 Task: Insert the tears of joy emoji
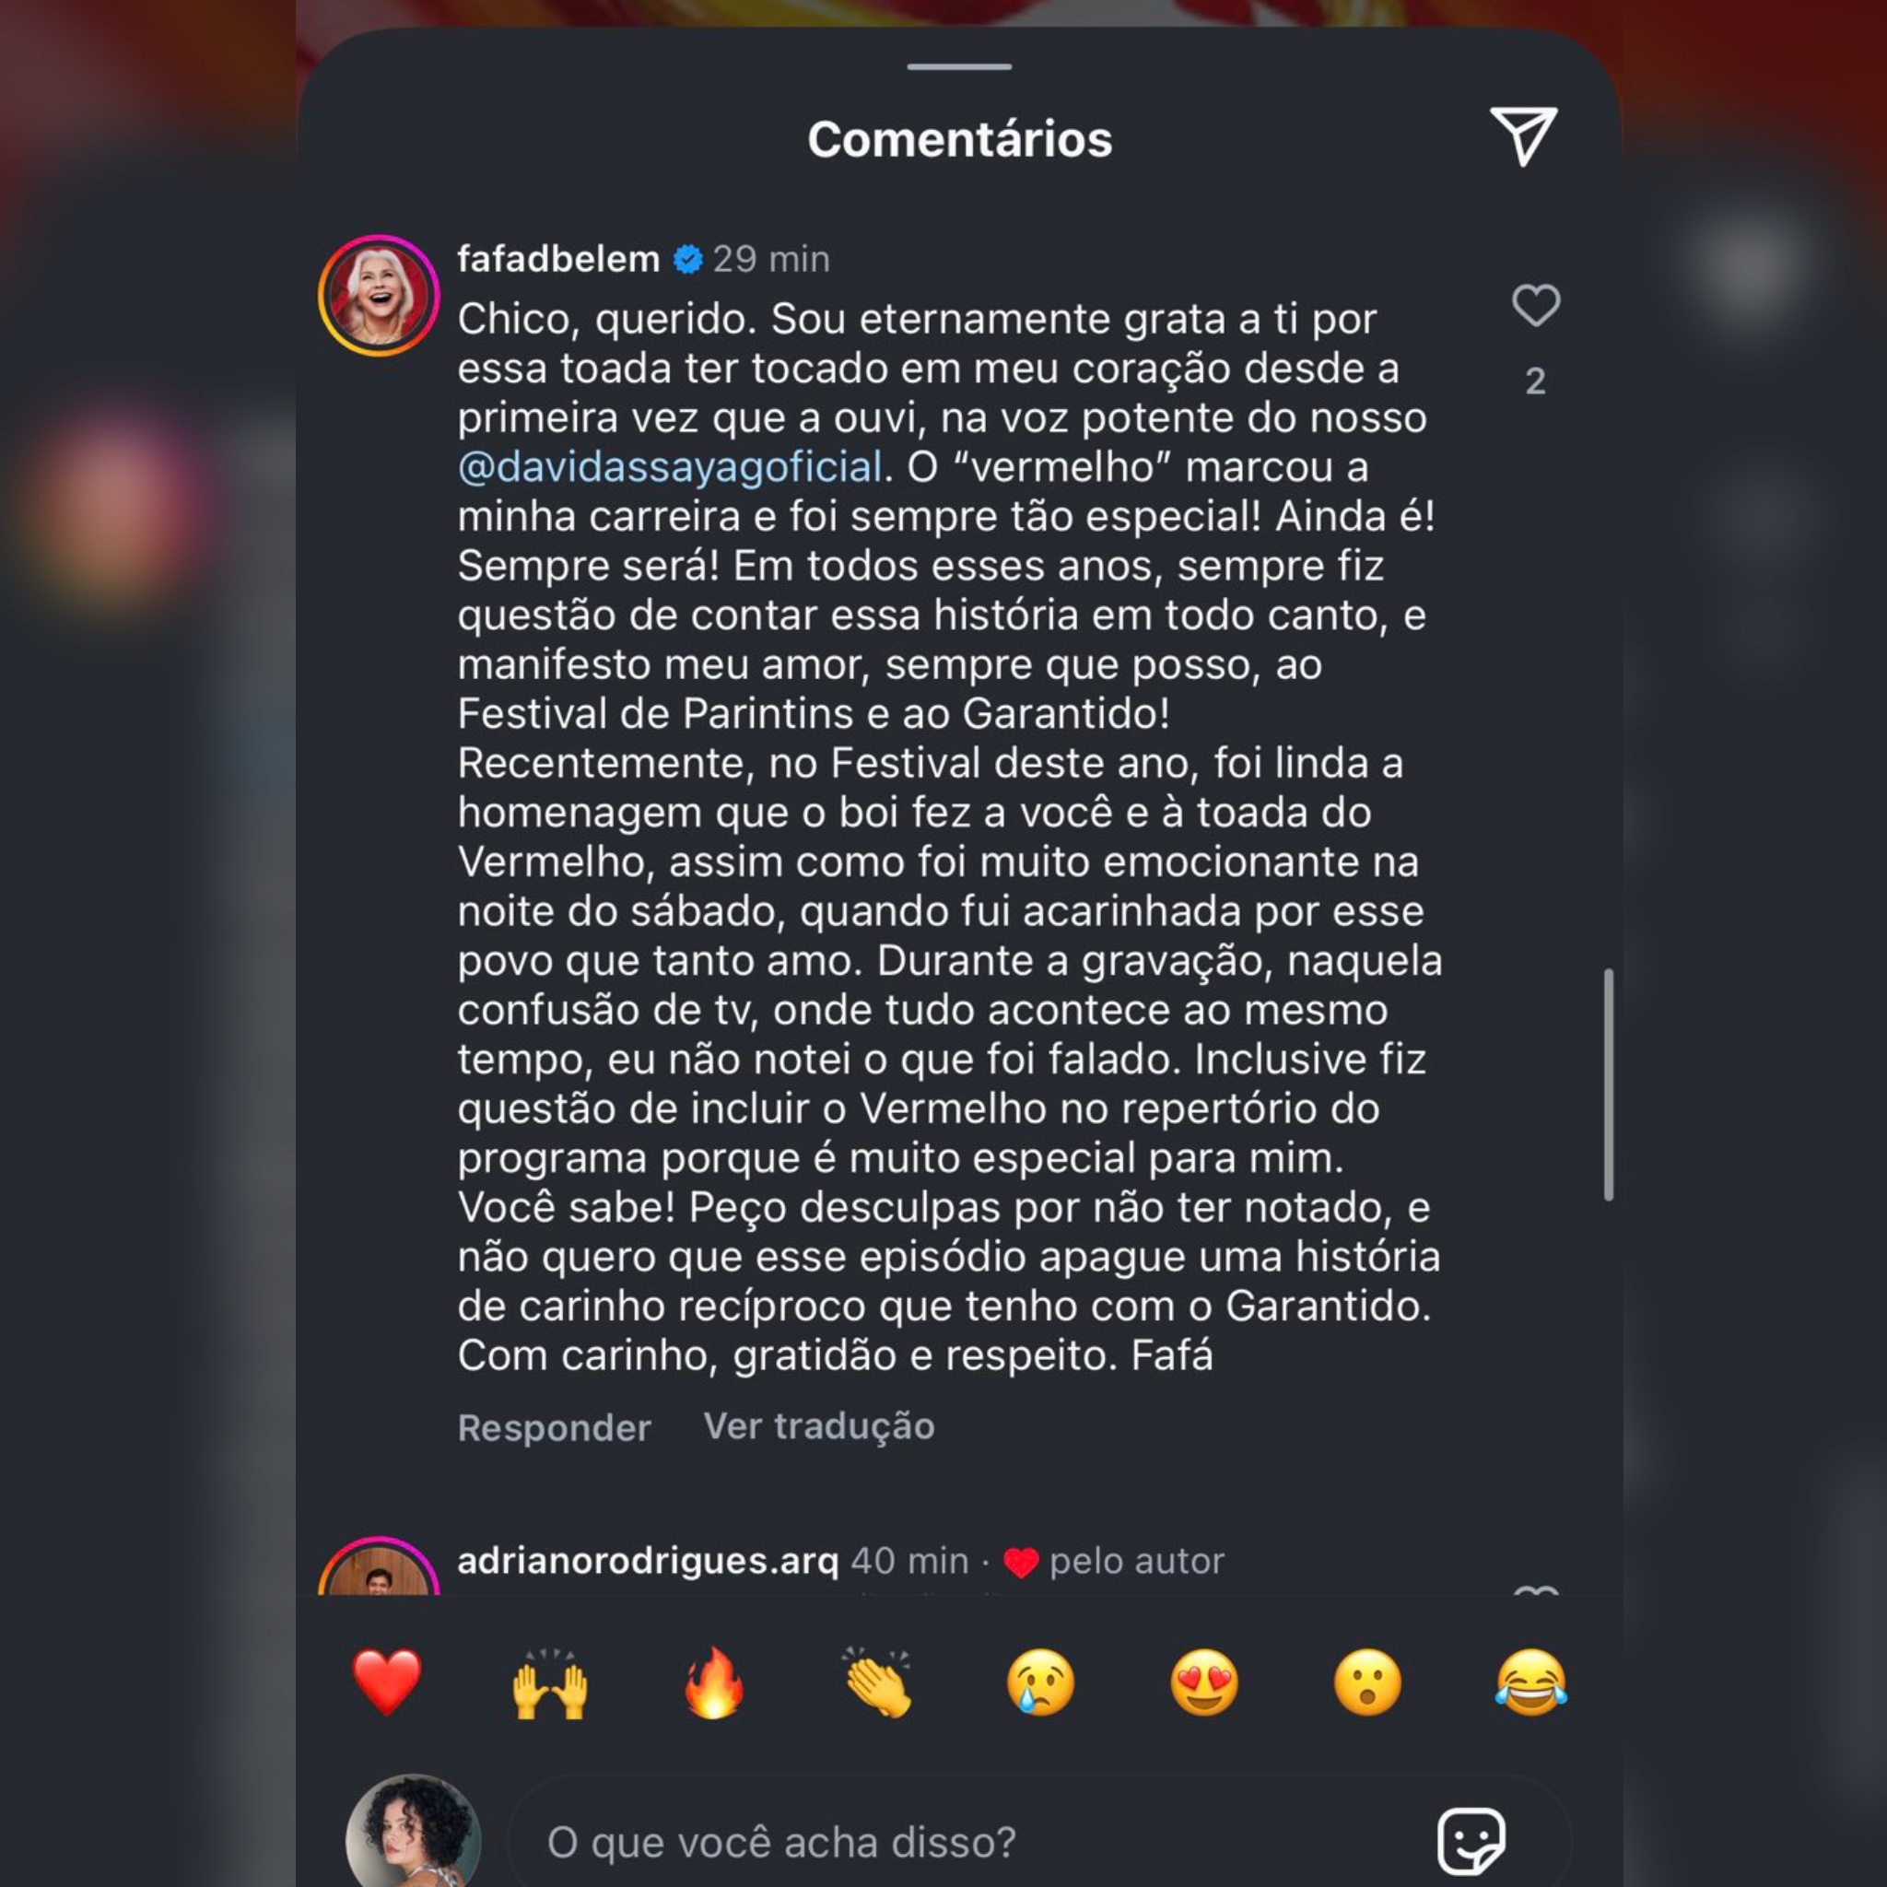(1530, 1682)
